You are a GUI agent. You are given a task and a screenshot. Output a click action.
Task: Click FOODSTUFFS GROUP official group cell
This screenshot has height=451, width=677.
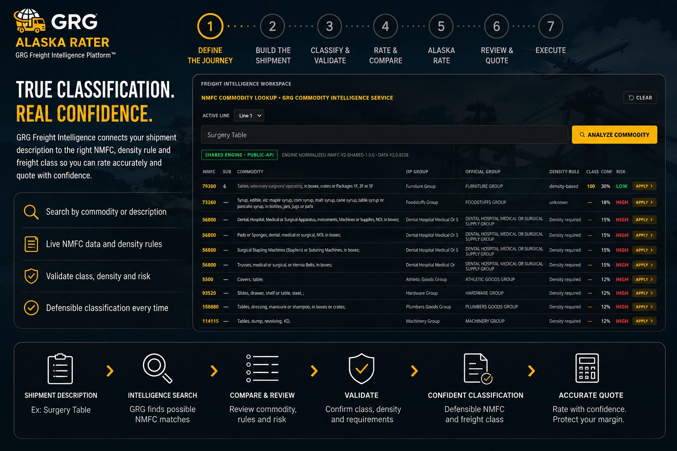click(486, 203)
